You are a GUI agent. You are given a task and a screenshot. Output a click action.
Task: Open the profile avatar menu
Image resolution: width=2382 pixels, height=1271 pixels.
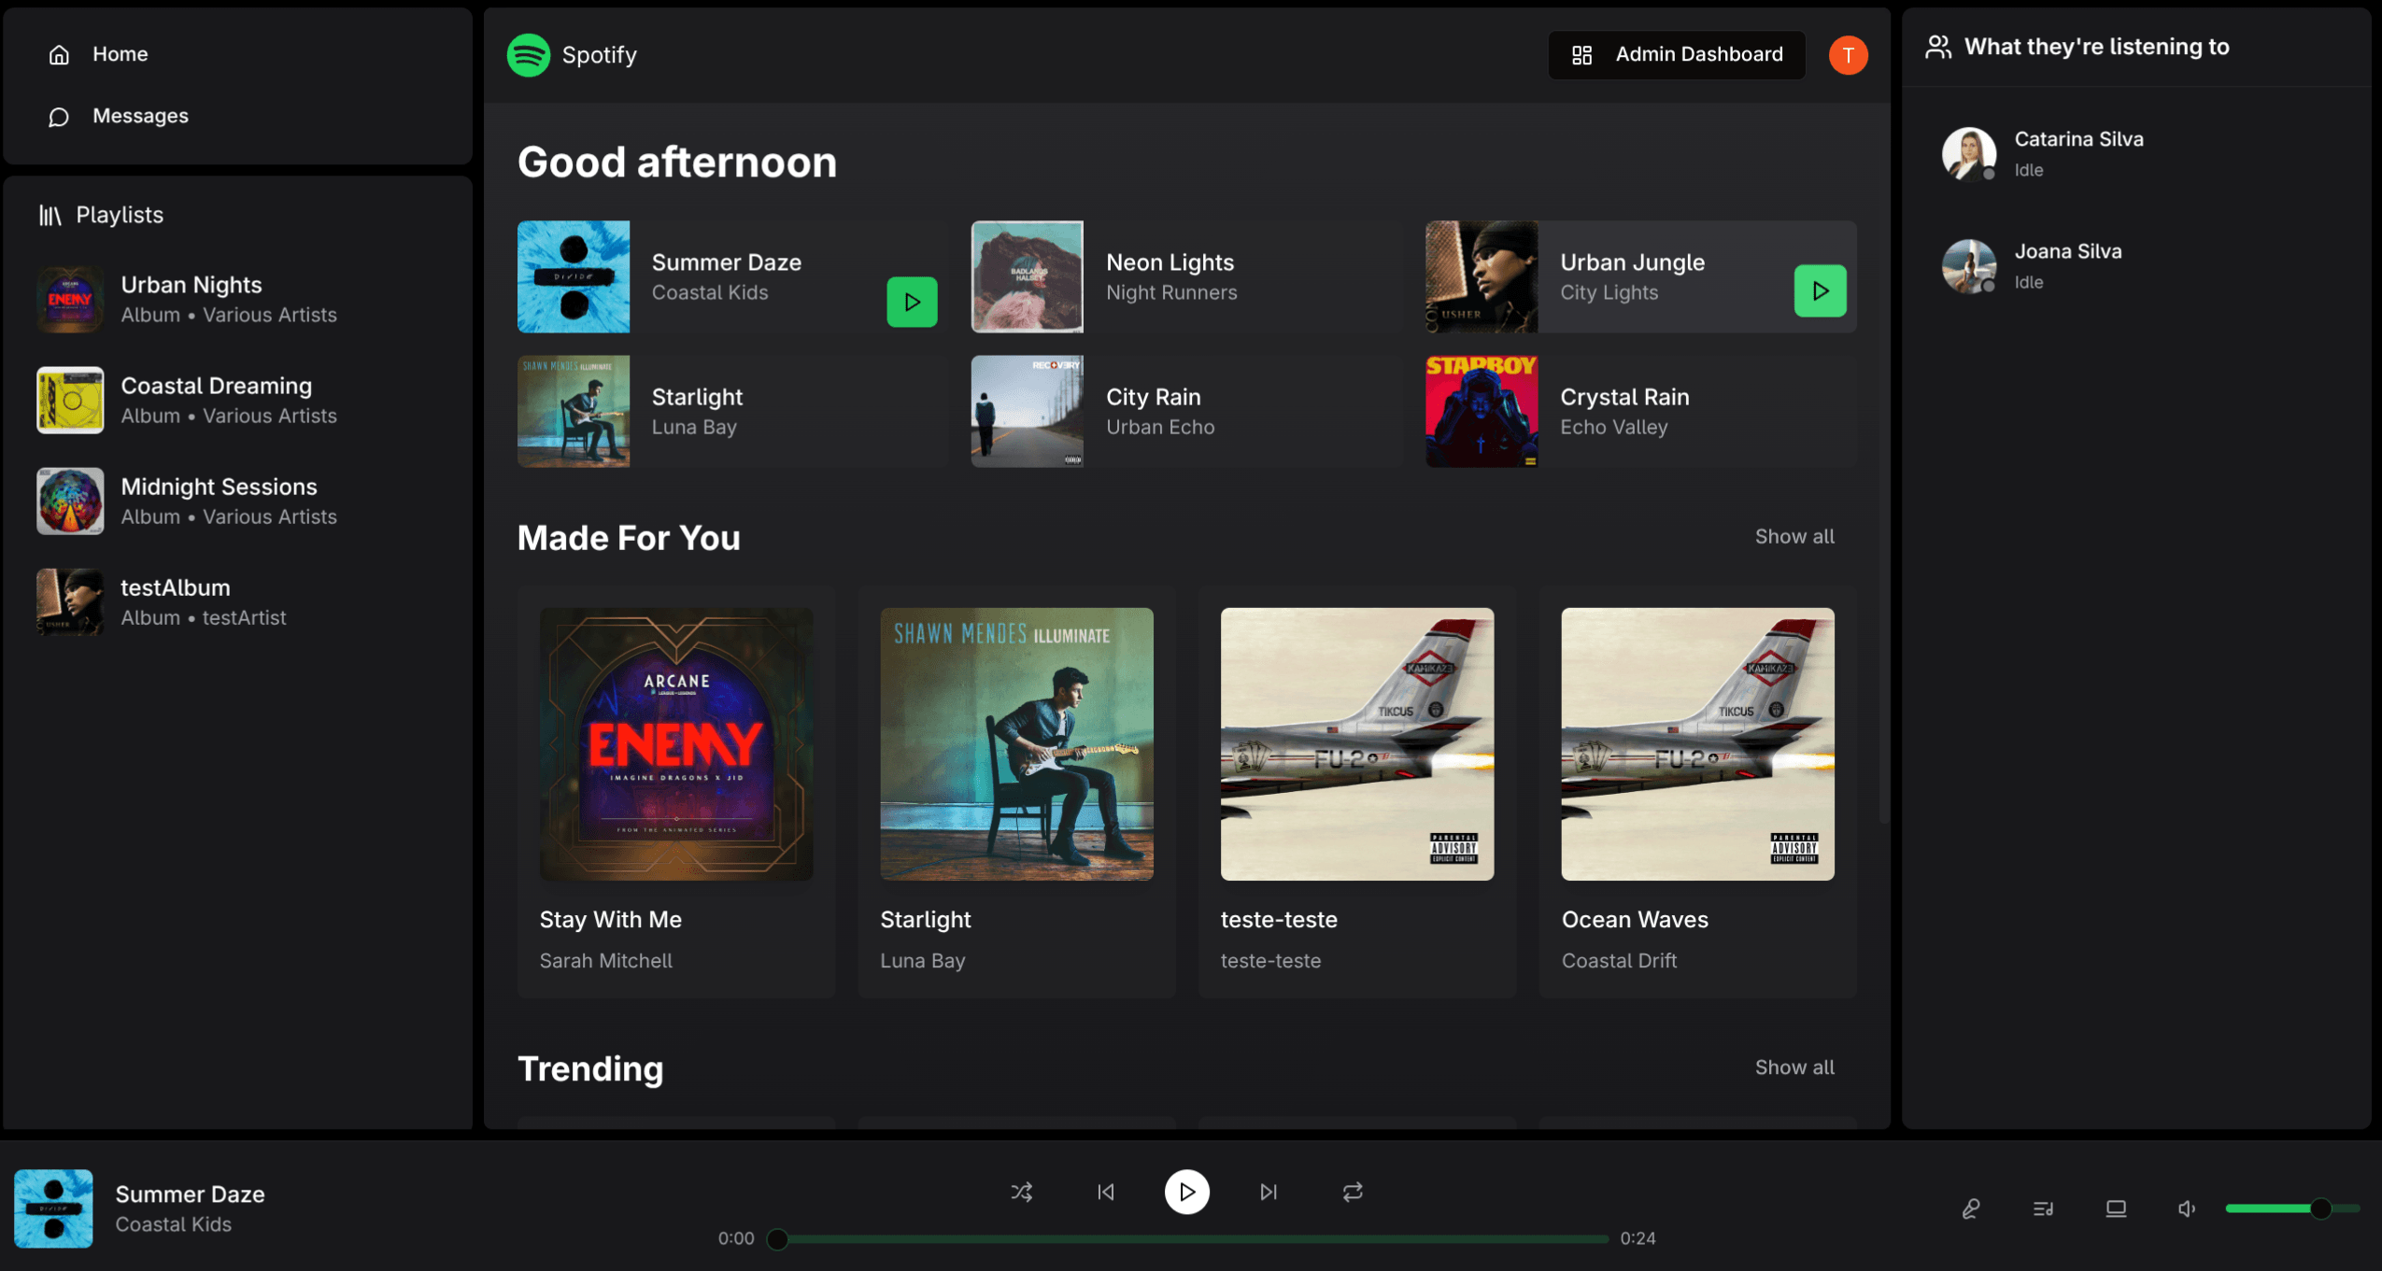coord(1848,54)
